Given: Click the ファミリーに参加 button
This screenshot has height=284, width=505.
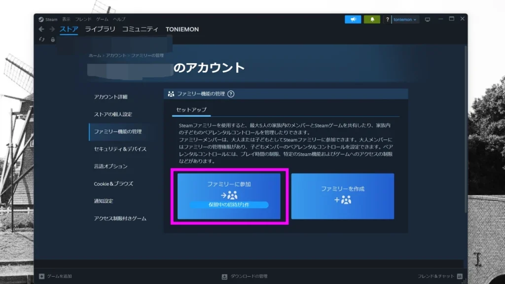Looking at the screenshot, I should pos(229,196).
